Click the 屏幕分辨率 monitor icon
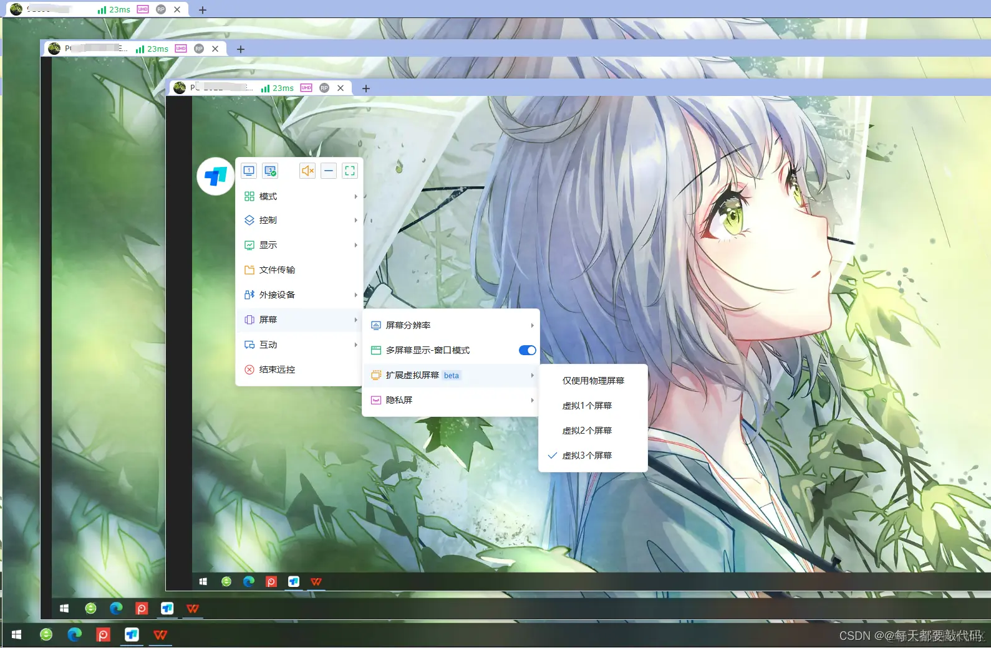The width and height of the screenshot is (991, 648). (376, 325)
